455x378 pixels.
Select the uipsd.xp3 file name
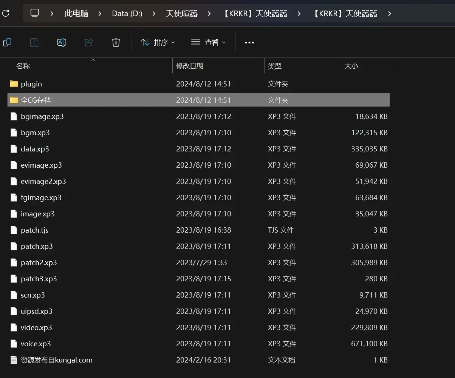37,311
